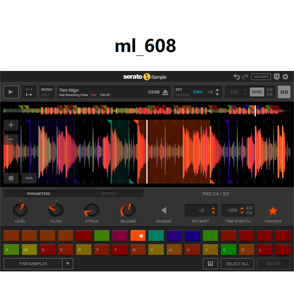Click the snowflake freeze icon on the waveform
The image size is (294, 294).
click(x=11, y=178)
